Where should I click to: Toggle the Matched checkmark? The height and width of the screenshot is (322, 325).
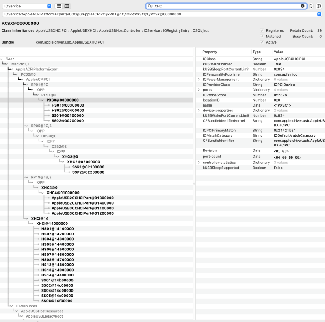coord(262,37)
